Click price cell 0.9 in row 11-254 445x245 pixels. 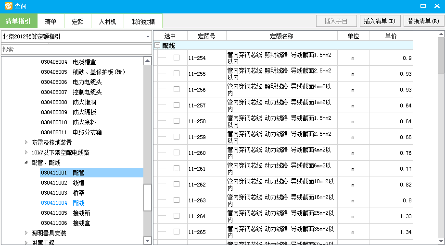click(x=391, y=58)
